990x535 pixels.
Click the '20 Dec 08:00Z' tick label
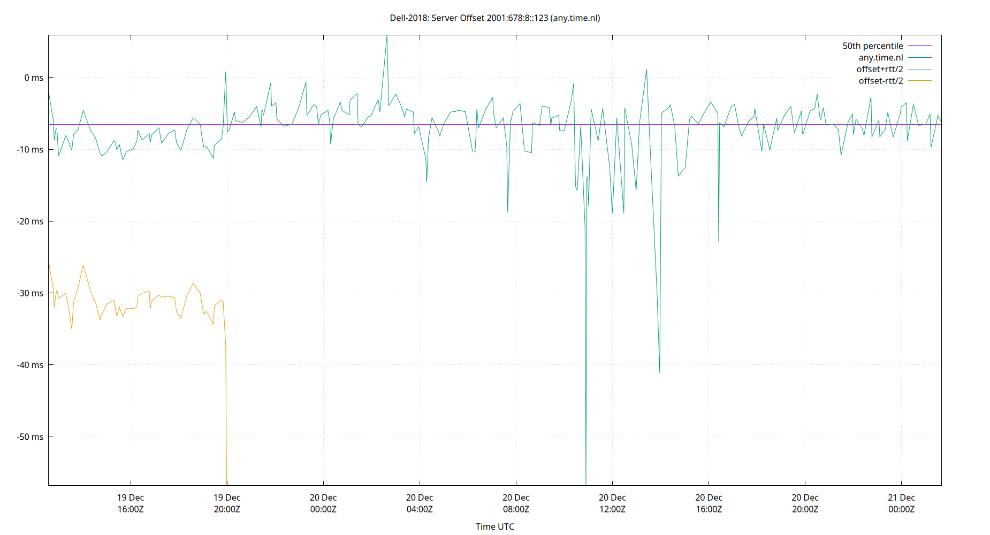pyautogui.click(x=516, y=503)
